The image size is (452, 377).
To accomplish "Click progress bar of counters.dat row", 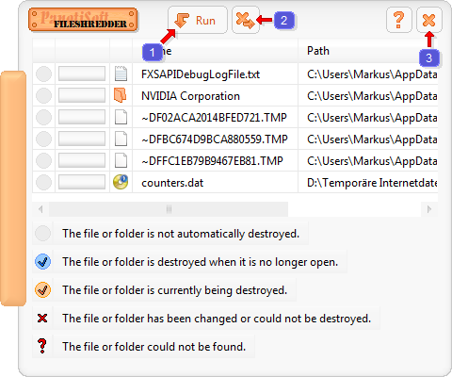I will click(82, 182).
